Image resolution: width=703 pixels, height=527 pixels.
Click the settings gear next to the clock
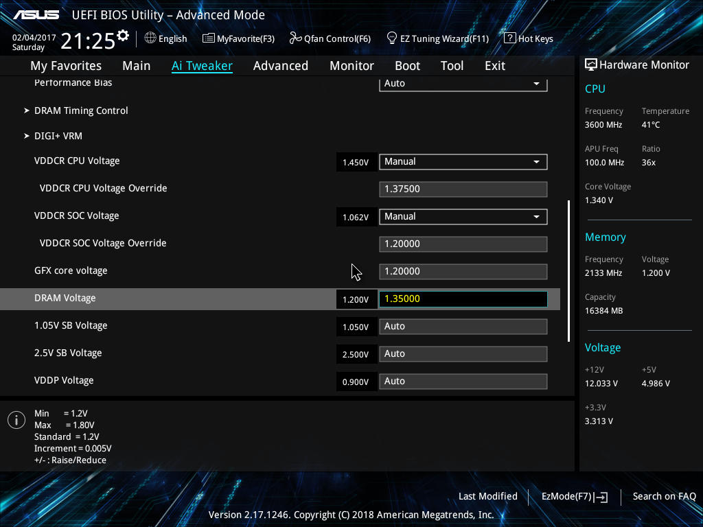point(123,36)
